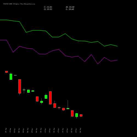Click the 18 Sep date label
Image resolution: width=137 pixels, height=137 pixels.
63,130
